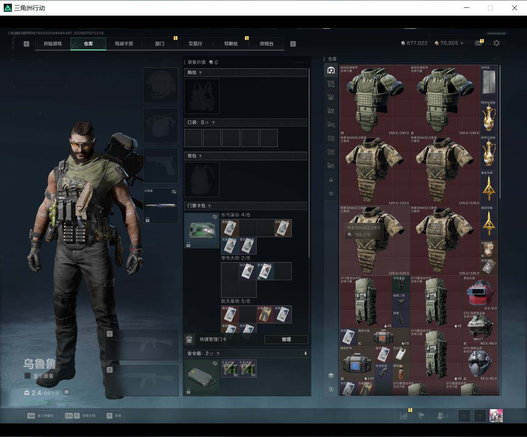Switch to the 特战干员 tab
This screenshot has width=527, height=437.
point(124,44)
